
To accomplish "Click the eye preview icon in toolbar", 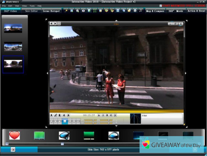I will pyautogui.click(x=83, y=11).
